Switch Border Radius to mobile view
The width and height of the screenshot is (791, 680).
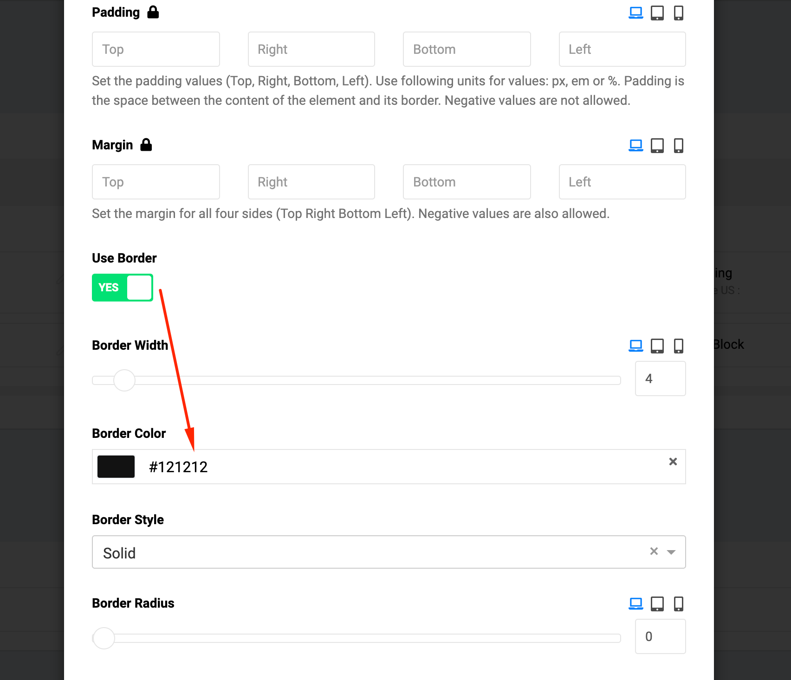pyautogui.click(x=678, y=604)
